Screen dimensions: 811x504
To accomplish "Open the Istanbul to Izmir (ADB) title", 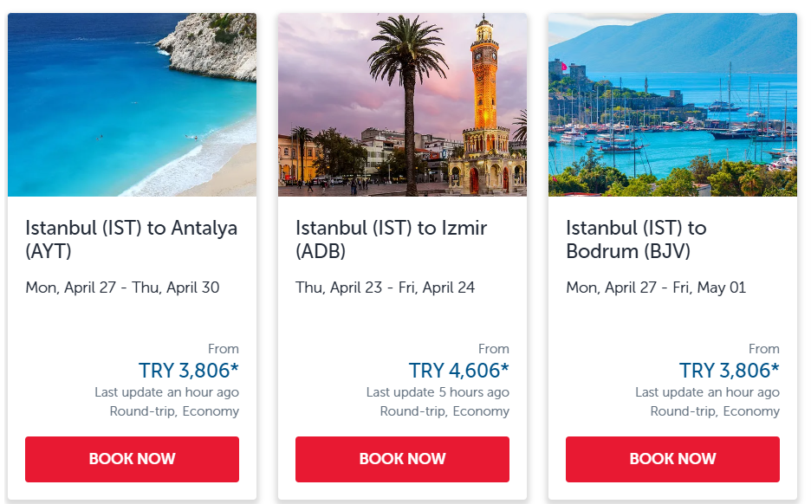I will pos(391,240).
